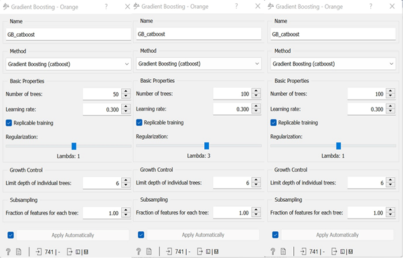Decrease learning rate in middle window

256,112
